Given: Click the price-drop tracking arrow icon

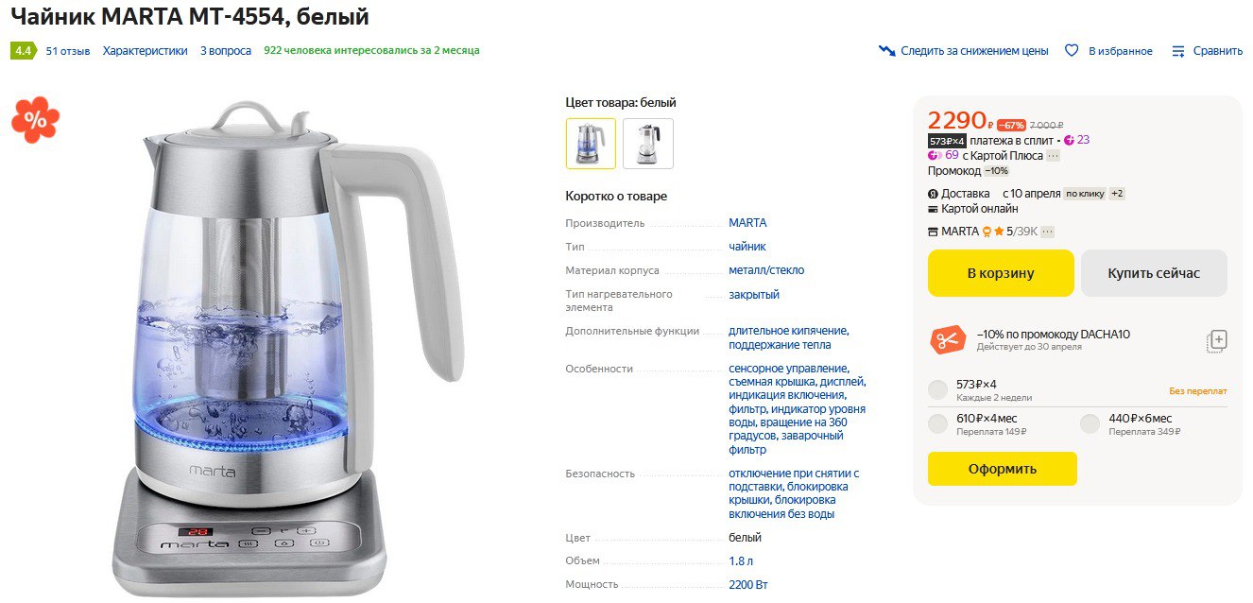Looking at the screenshot, I should pos(886,51).
